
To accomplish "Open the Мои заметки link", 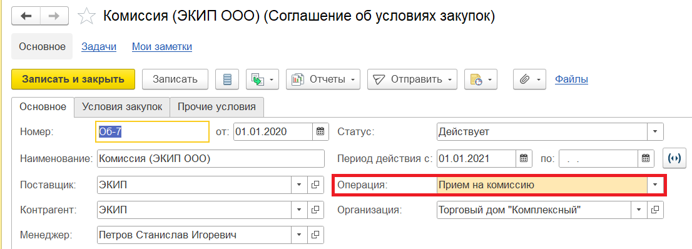I will pyautogui.click(x=162, y=47).
